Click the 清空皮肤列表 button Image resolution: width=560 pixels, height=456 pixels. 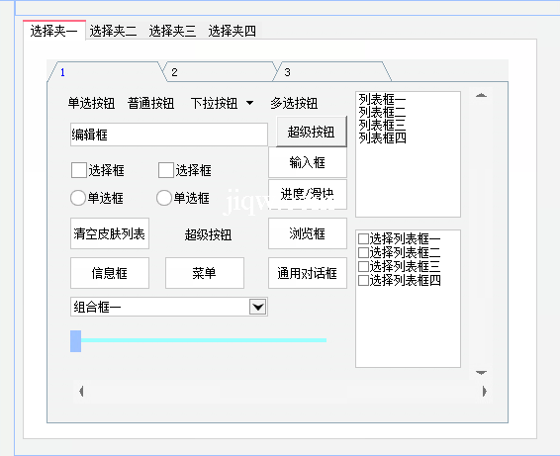110,233
